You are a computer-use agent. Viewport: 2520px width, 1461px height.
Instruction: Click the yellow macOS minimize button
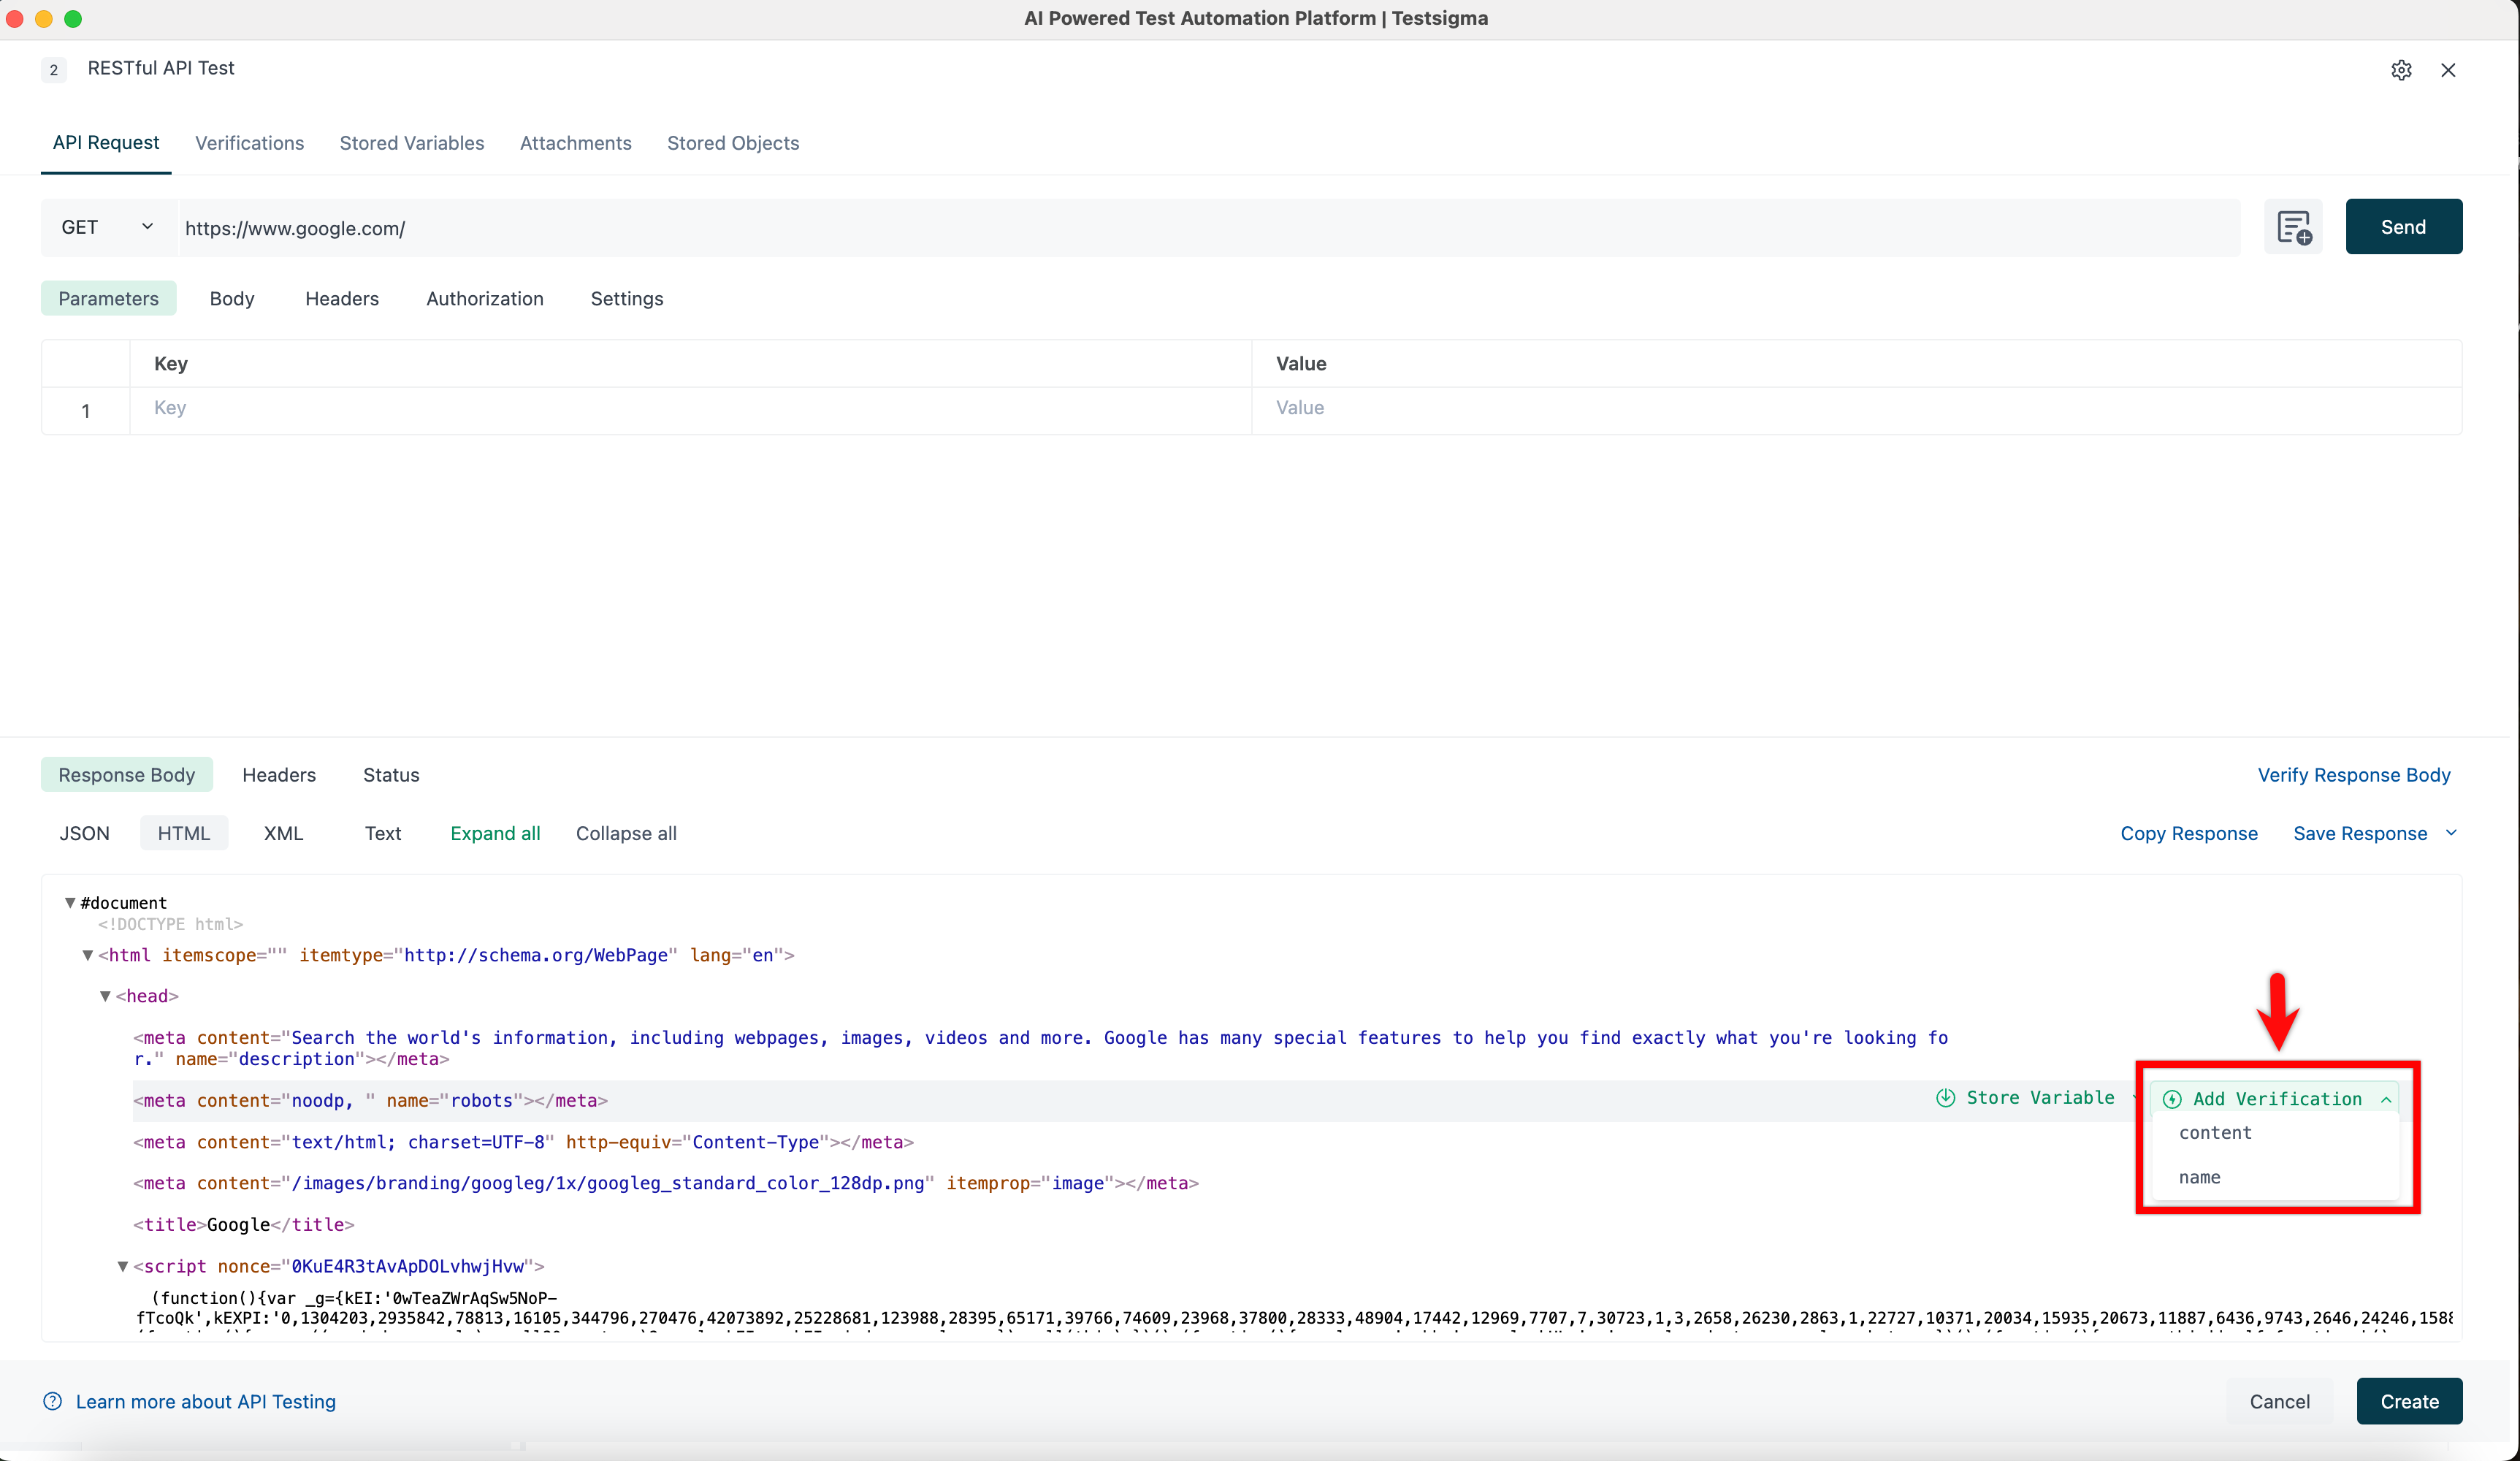click(44, 18)
